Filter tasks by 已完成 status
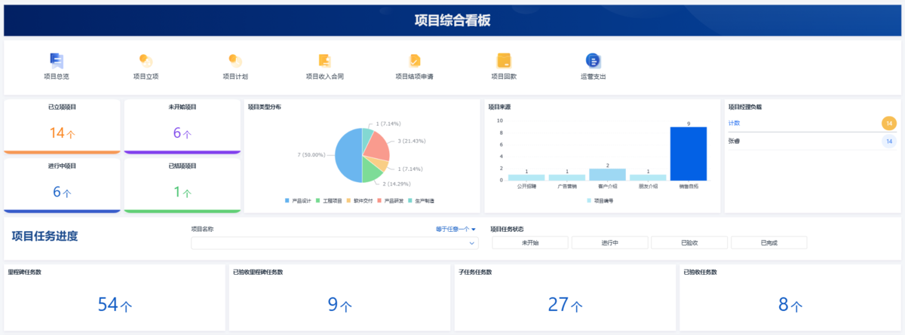905x335 pixels. pyautogui.click(x=769, y=242)
